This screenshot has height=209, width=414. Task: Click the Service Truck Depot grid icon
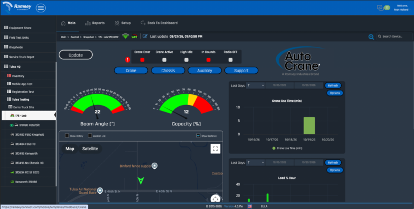(x=6, y=57)
